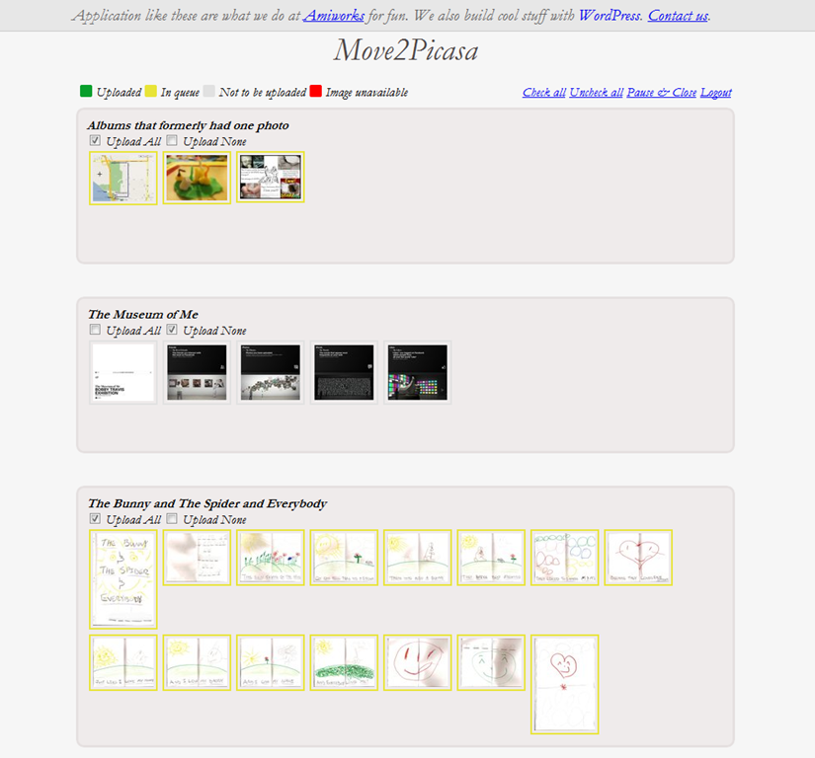Select the colorful grid Museum of Me thumbnail
This screenshot has width=815, height=758.
click(x=417, y=372)
